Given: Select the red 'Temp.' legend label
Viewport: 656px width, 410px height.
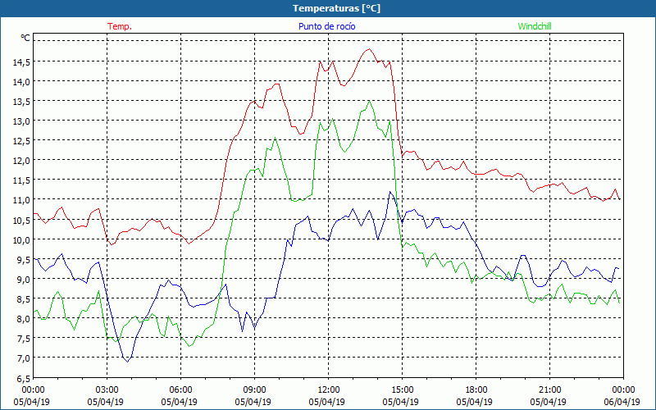Looking at the screenshot, I should (120, 26).
